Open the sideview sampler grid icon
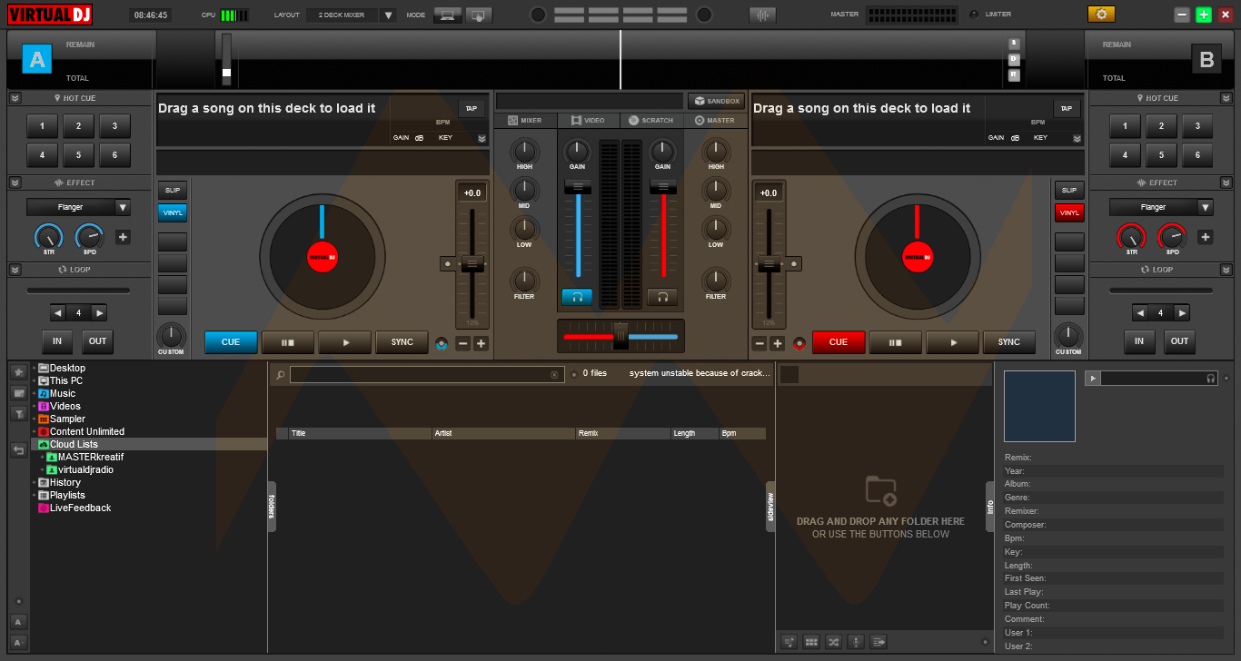 (x=811, y=642)
